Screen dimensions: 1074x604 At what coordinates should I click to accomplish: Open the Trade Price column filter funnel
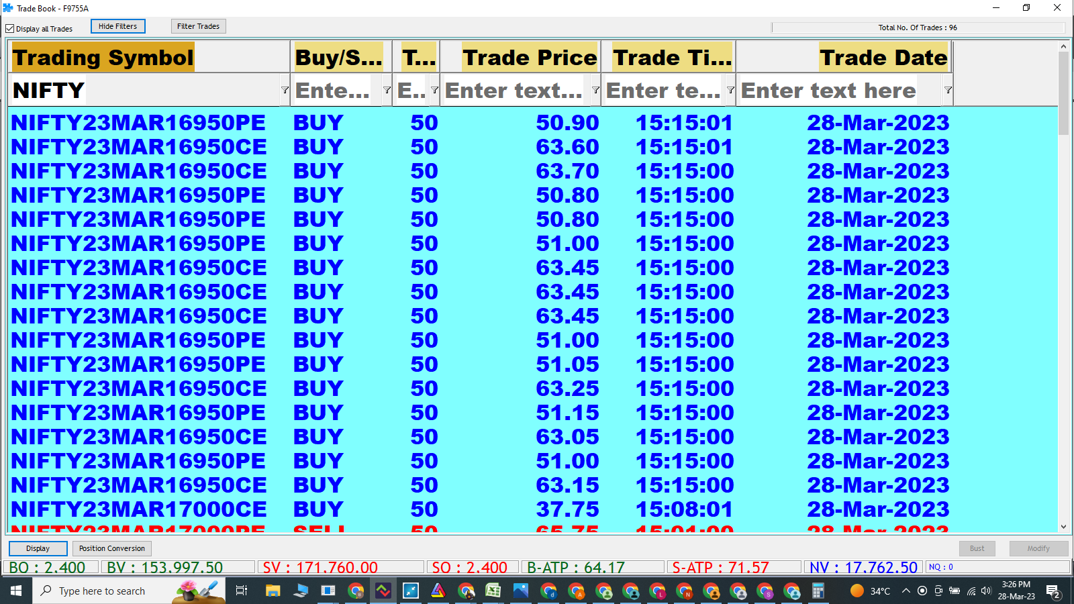pyautogui.click(x=595, y=90)
